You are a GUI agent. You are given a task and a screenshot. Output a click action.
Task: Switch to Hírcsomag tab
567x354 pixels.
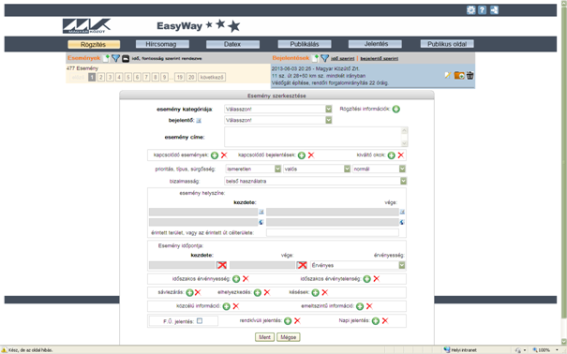tap(162, 44)
